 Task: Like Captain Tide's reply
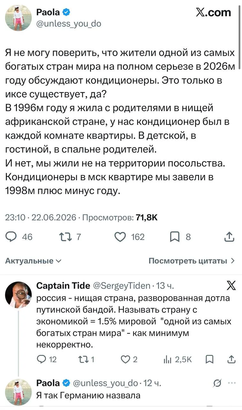click(125, 359)
